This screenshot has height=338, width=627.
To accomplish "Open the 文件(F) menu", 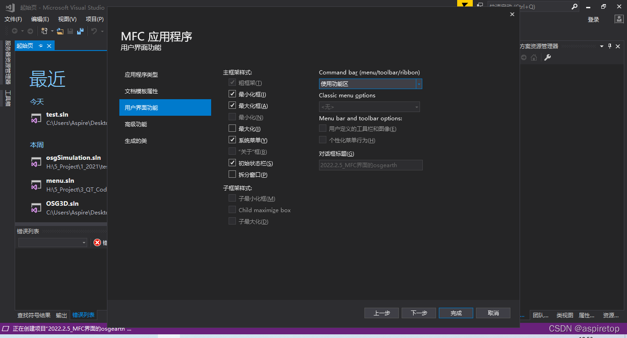I will click(x=13, y=19).
